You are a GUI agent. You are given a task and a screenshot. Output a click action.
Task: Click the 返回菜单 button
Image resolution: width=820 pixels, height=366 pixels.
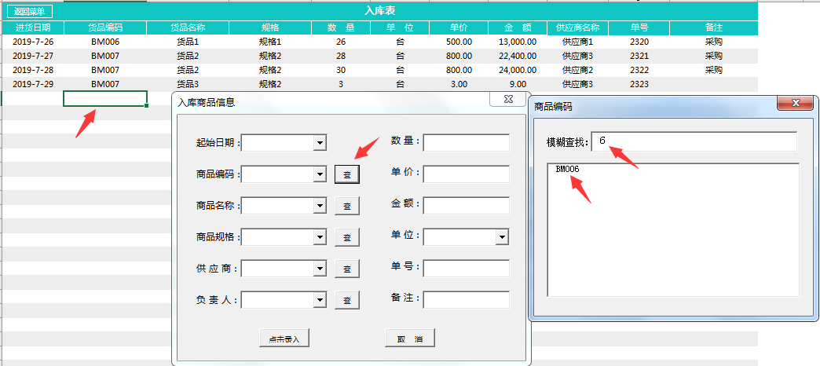30,12
